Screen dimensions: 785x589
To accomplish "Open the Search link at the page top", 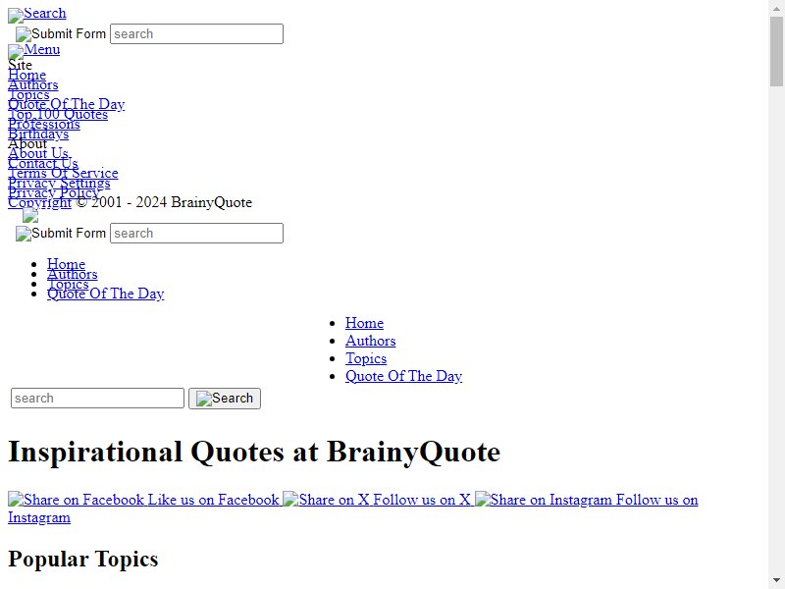I will click(x=37, y=14).
